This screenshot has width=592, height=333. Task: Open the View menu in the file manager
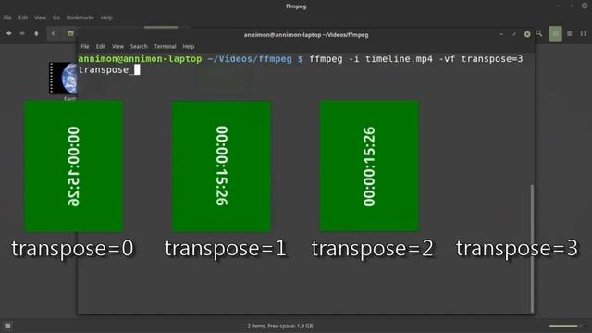point(40,18)
